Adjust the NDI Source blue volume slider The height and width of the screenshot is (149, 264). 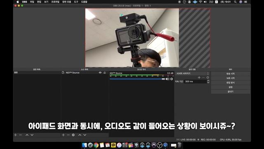tap(137, 79)
